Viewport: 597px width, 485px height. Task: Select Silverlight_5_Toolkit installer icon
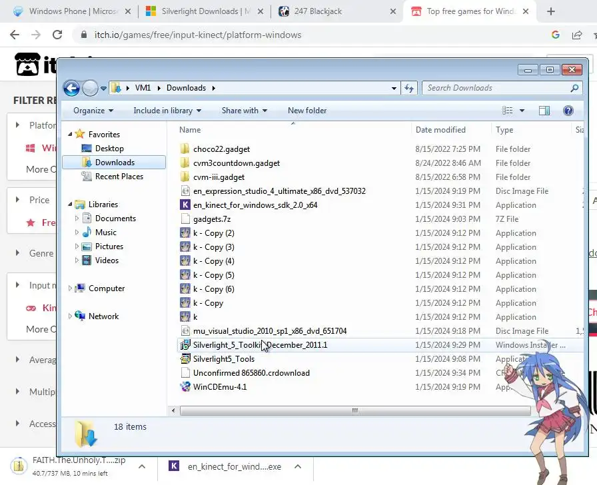click(185, 344)
